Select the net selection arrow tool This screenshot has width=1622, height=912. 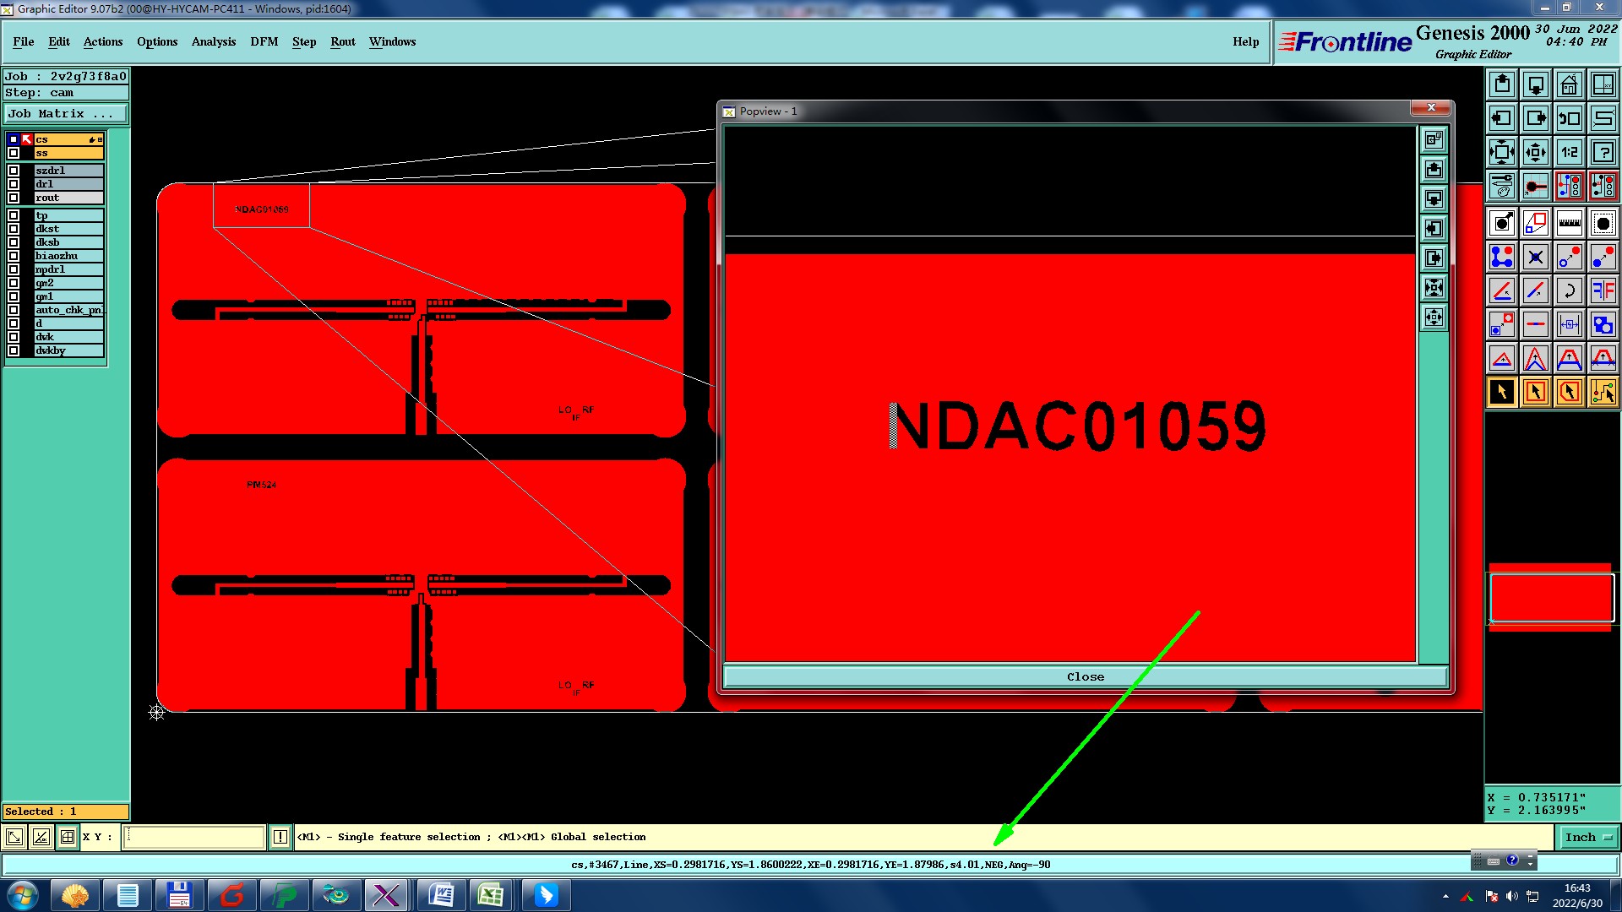[1603, 392]
